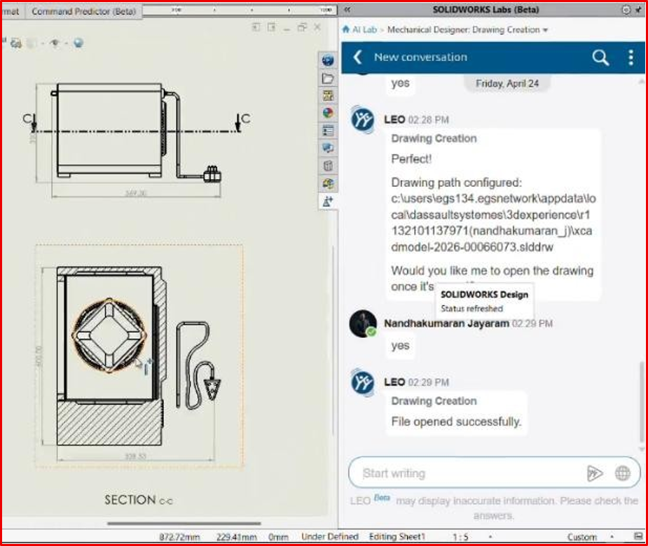
Task: Open Command Predictor (Beta) tab
Action: click(x=84, y=11)
